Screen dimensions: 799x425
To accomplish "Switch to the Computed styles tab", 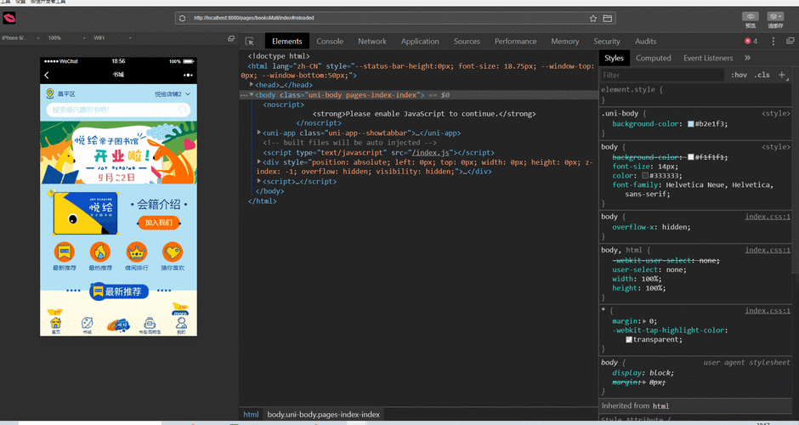I will coord(653,58).
